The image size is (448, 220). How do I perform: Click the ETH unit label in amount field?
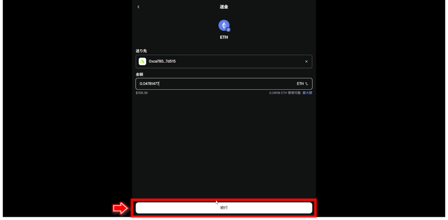300,84
